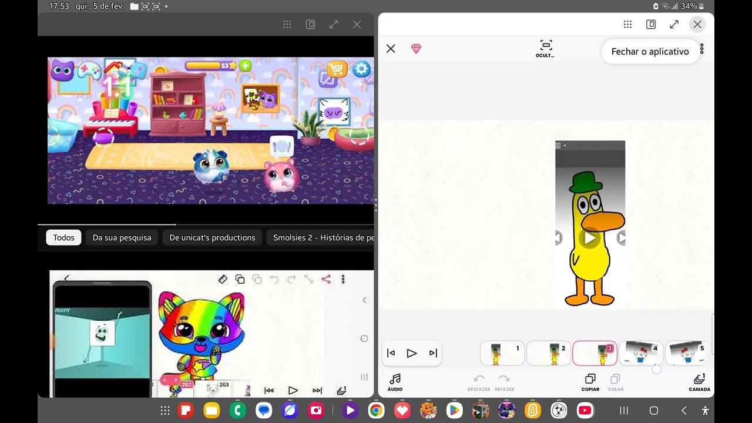Select the Todos filter chip
Viewport: 752px width, 423px height.
[x=63, y=237]
